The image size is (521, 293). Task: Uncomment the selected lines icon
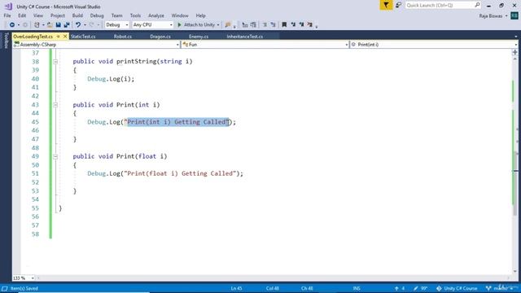[274, 25]
